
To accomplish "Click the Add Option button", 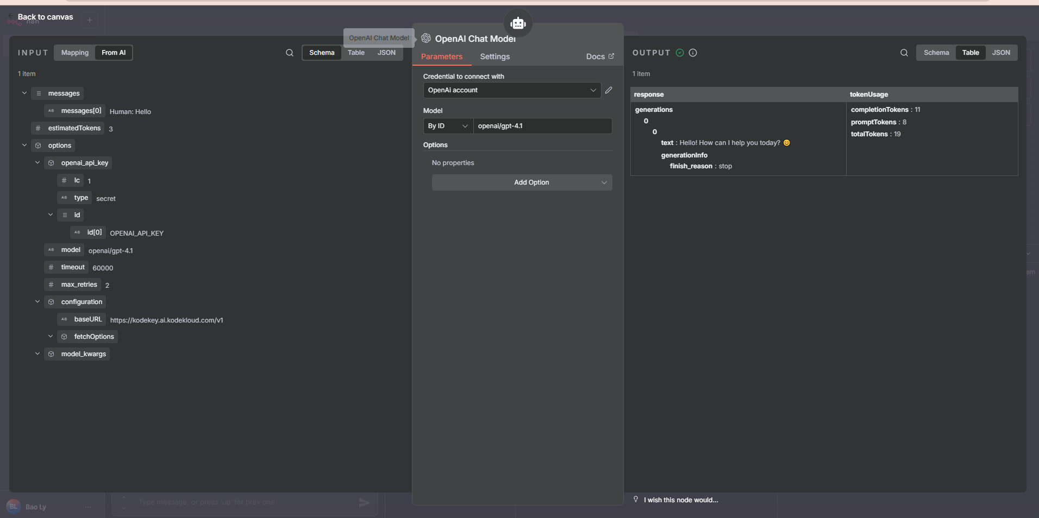I will click(522, 182).
